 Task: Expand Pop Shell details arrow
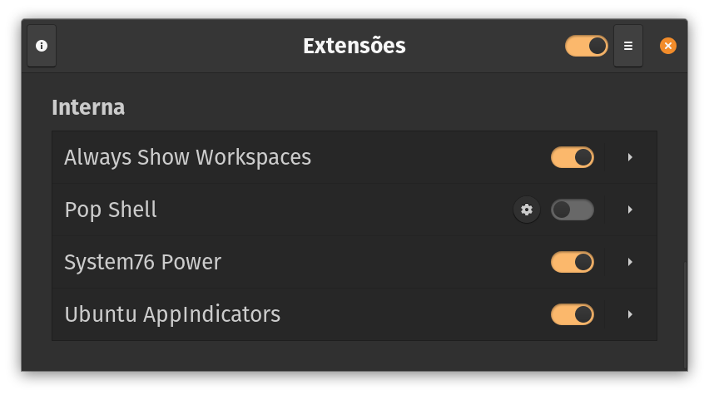(631, 210)
